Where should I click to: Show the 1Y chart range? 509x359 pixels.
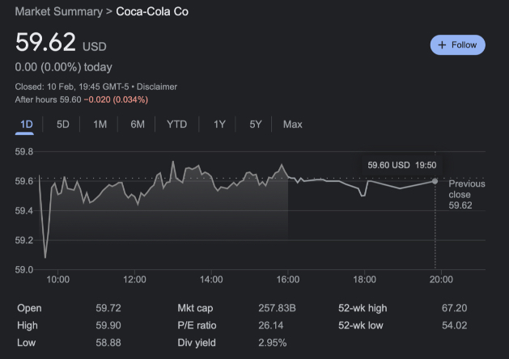click(x=219, y=125)
